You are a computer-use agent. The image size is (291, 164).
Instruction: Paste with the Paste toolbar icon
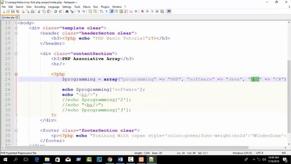(x=49, y=11)
